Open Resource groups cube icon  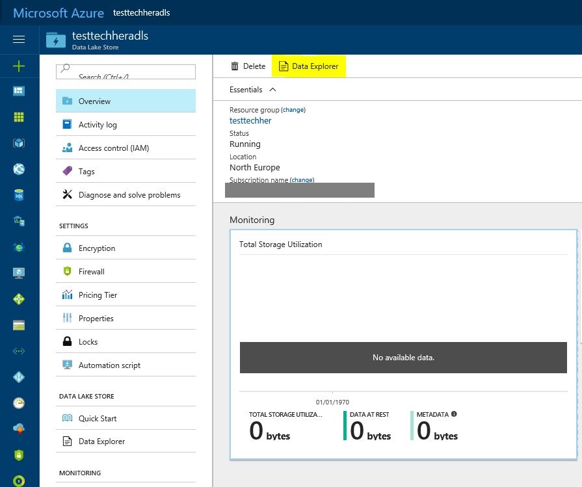(x=19, y=143)
